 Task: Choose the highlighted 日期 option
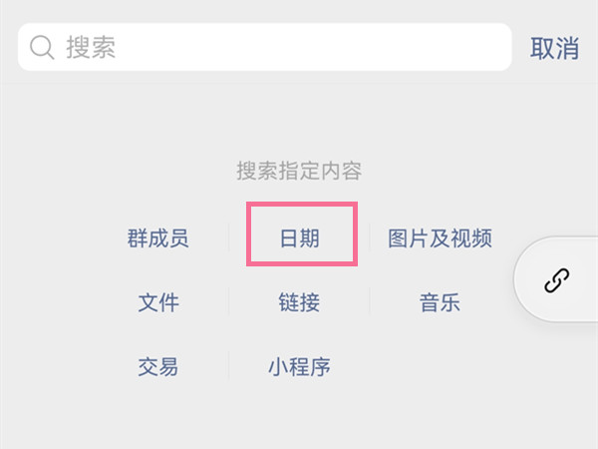coord(300,238)
